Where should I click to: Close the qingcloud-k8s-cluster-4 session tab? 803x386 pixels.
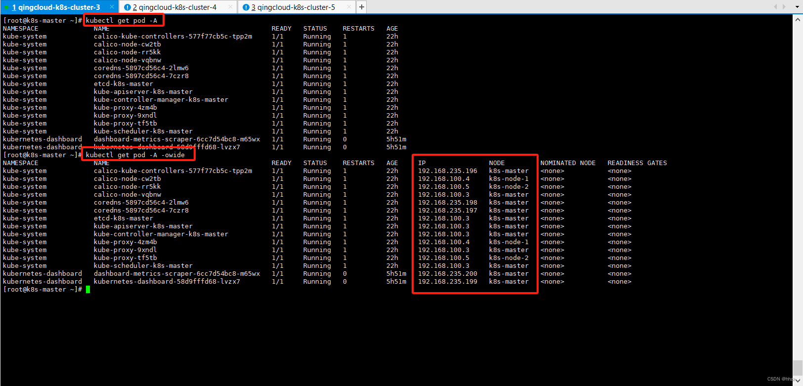(230, 7)
